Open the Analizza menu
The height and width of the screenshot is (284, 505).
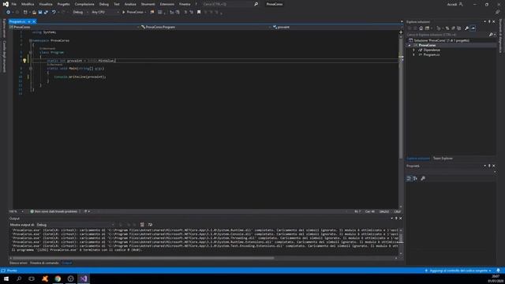click(130, 4)
